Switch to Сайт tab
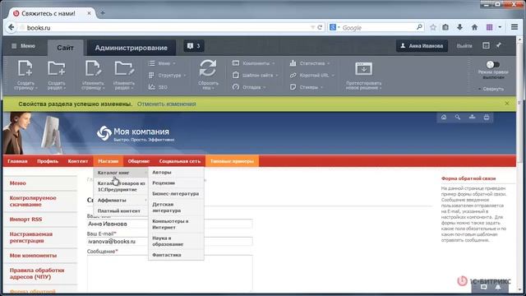The height and width of the screenshot is (296, 526). pyautogui.click(x=66, y=48)
